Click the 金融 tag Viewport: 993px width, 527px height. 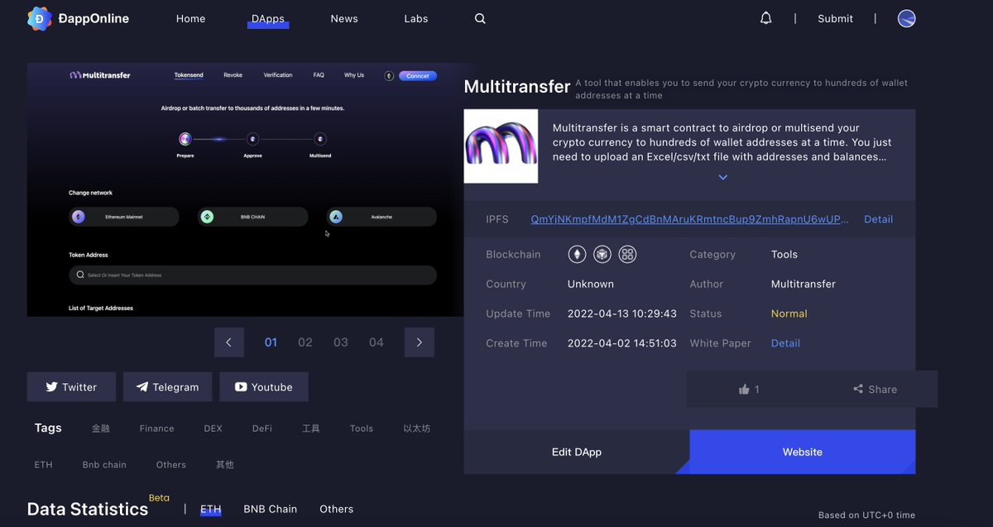coord(101,429)
